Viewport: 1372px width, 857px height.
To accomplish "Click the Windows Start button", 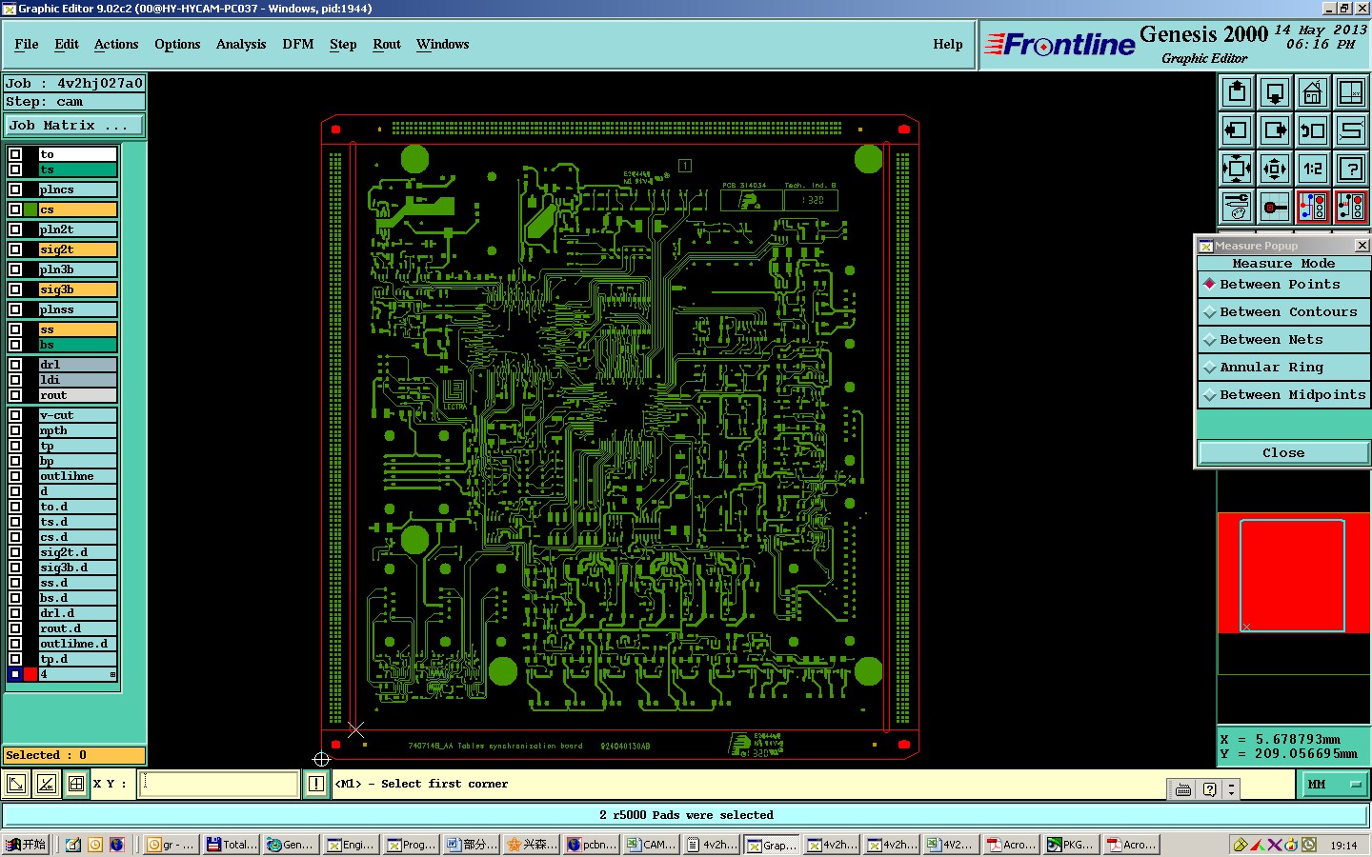I will (x=26, y=845).
